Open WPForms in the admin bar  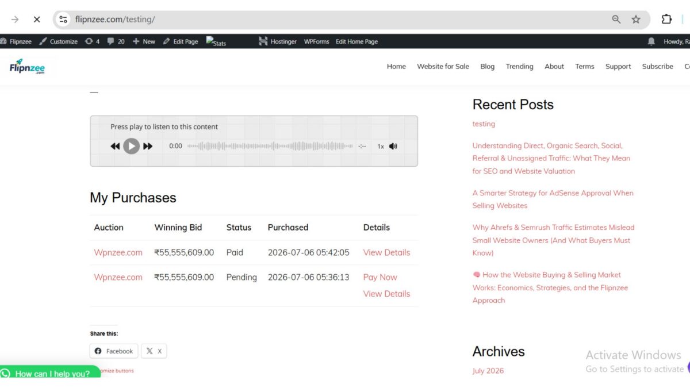coord(316,41)
